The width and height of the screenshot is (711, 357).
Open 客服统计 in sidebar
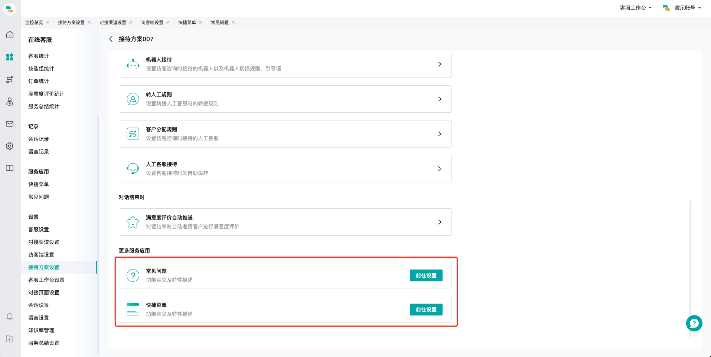tap(39, 56)
